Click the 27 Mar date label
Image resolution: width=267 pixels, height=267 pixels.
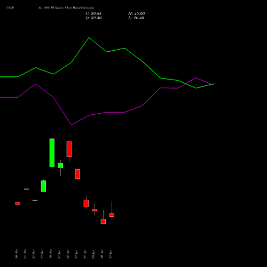42,254
